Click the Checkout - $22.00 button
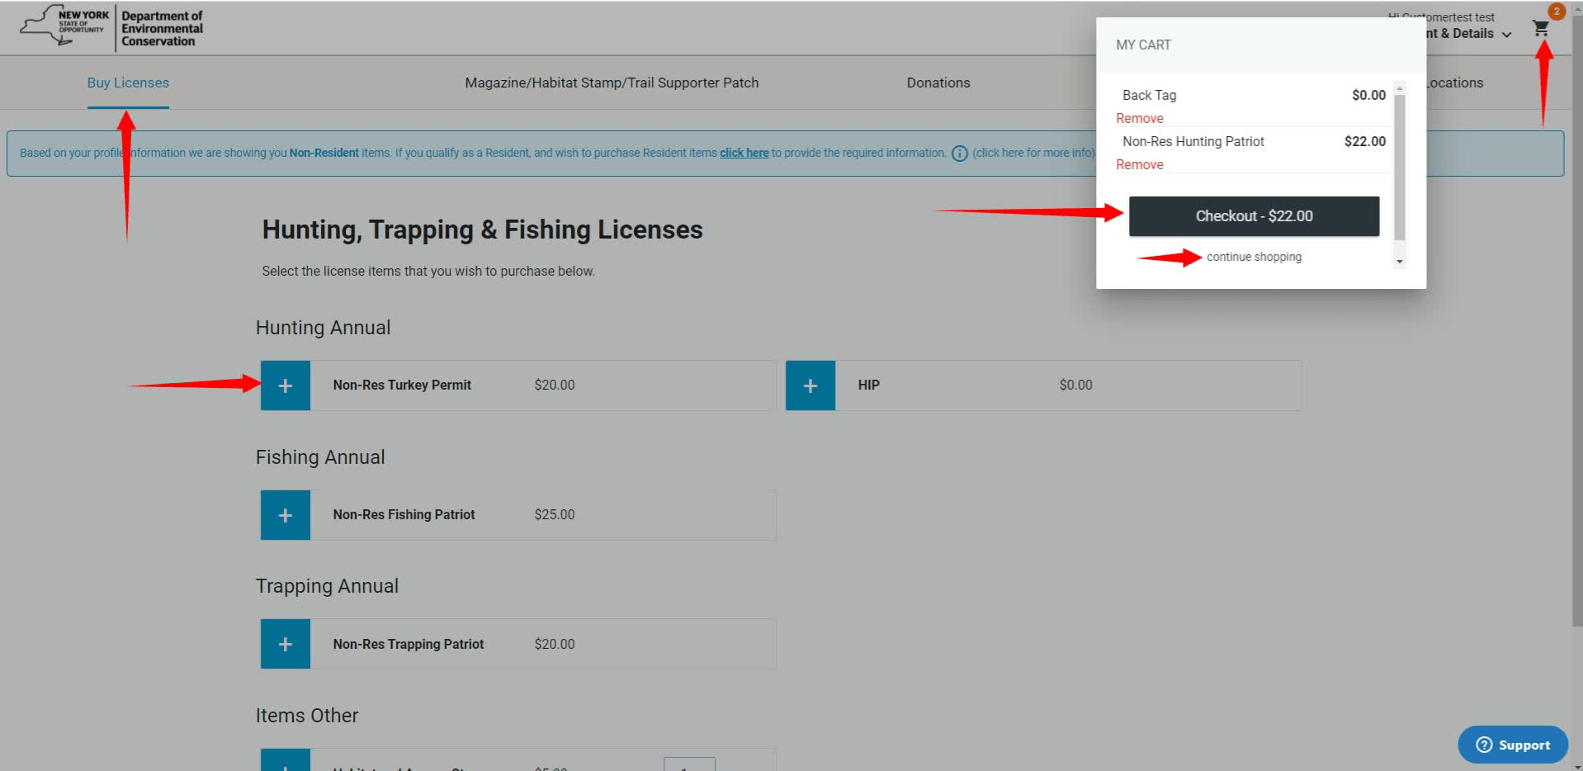The height and width of the screenshot is (771, 1583). click(x=1253, y=215)
